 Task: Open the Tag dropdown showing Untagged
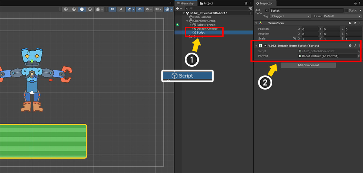pyautogui.click(x=290, y=16)
